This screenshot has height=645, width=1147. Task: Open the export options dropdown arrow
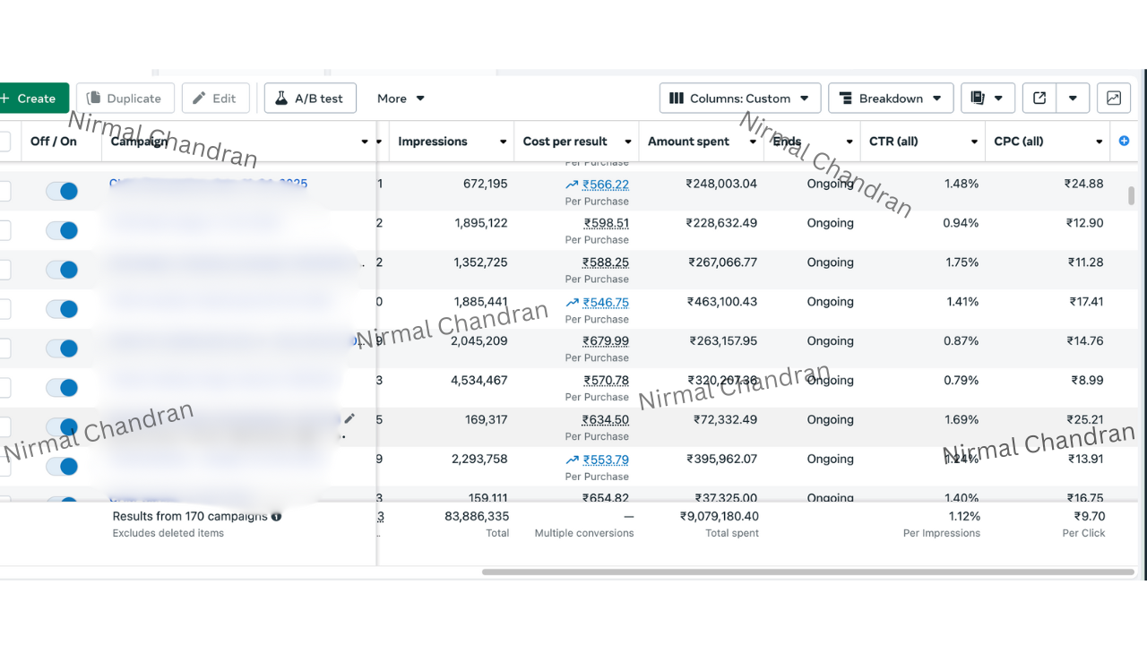coord(1073,99)
